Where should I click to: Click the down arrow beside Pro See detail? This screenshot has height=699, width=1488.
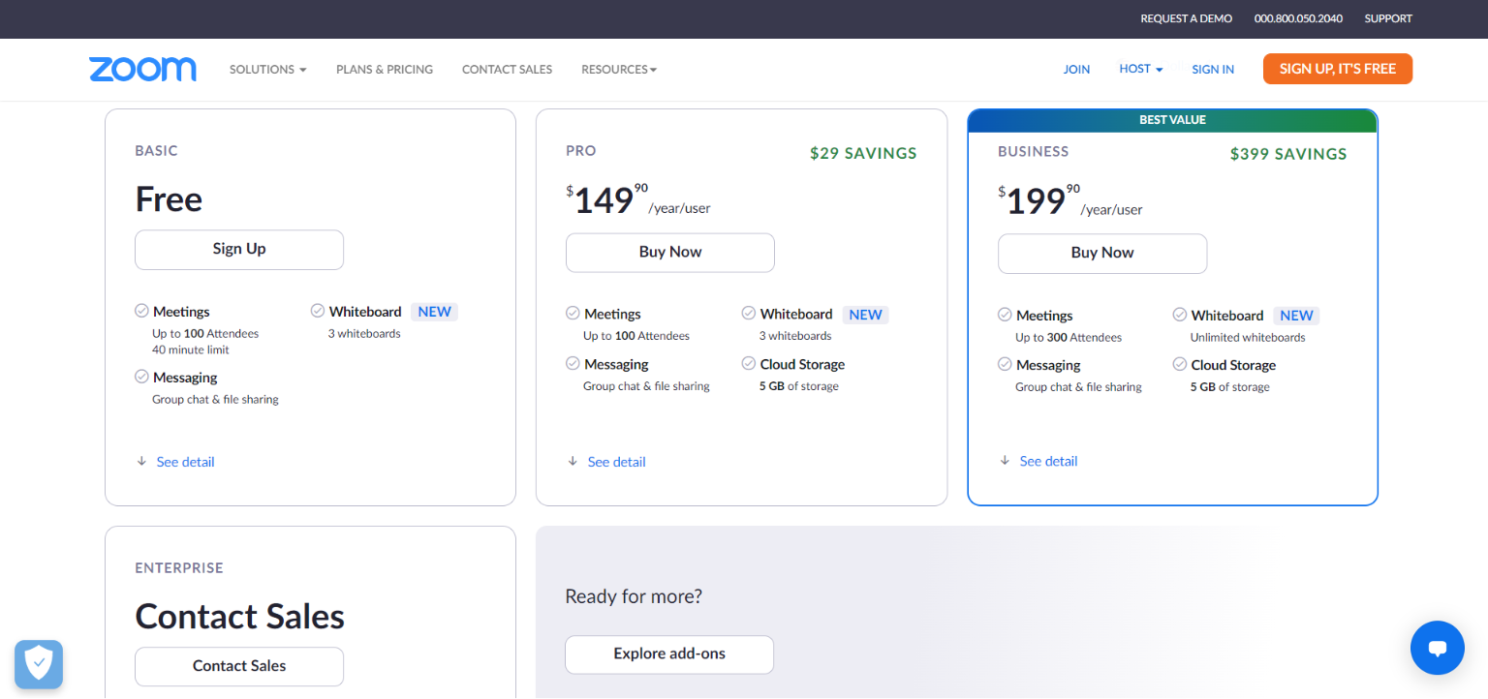click(573, 462)
